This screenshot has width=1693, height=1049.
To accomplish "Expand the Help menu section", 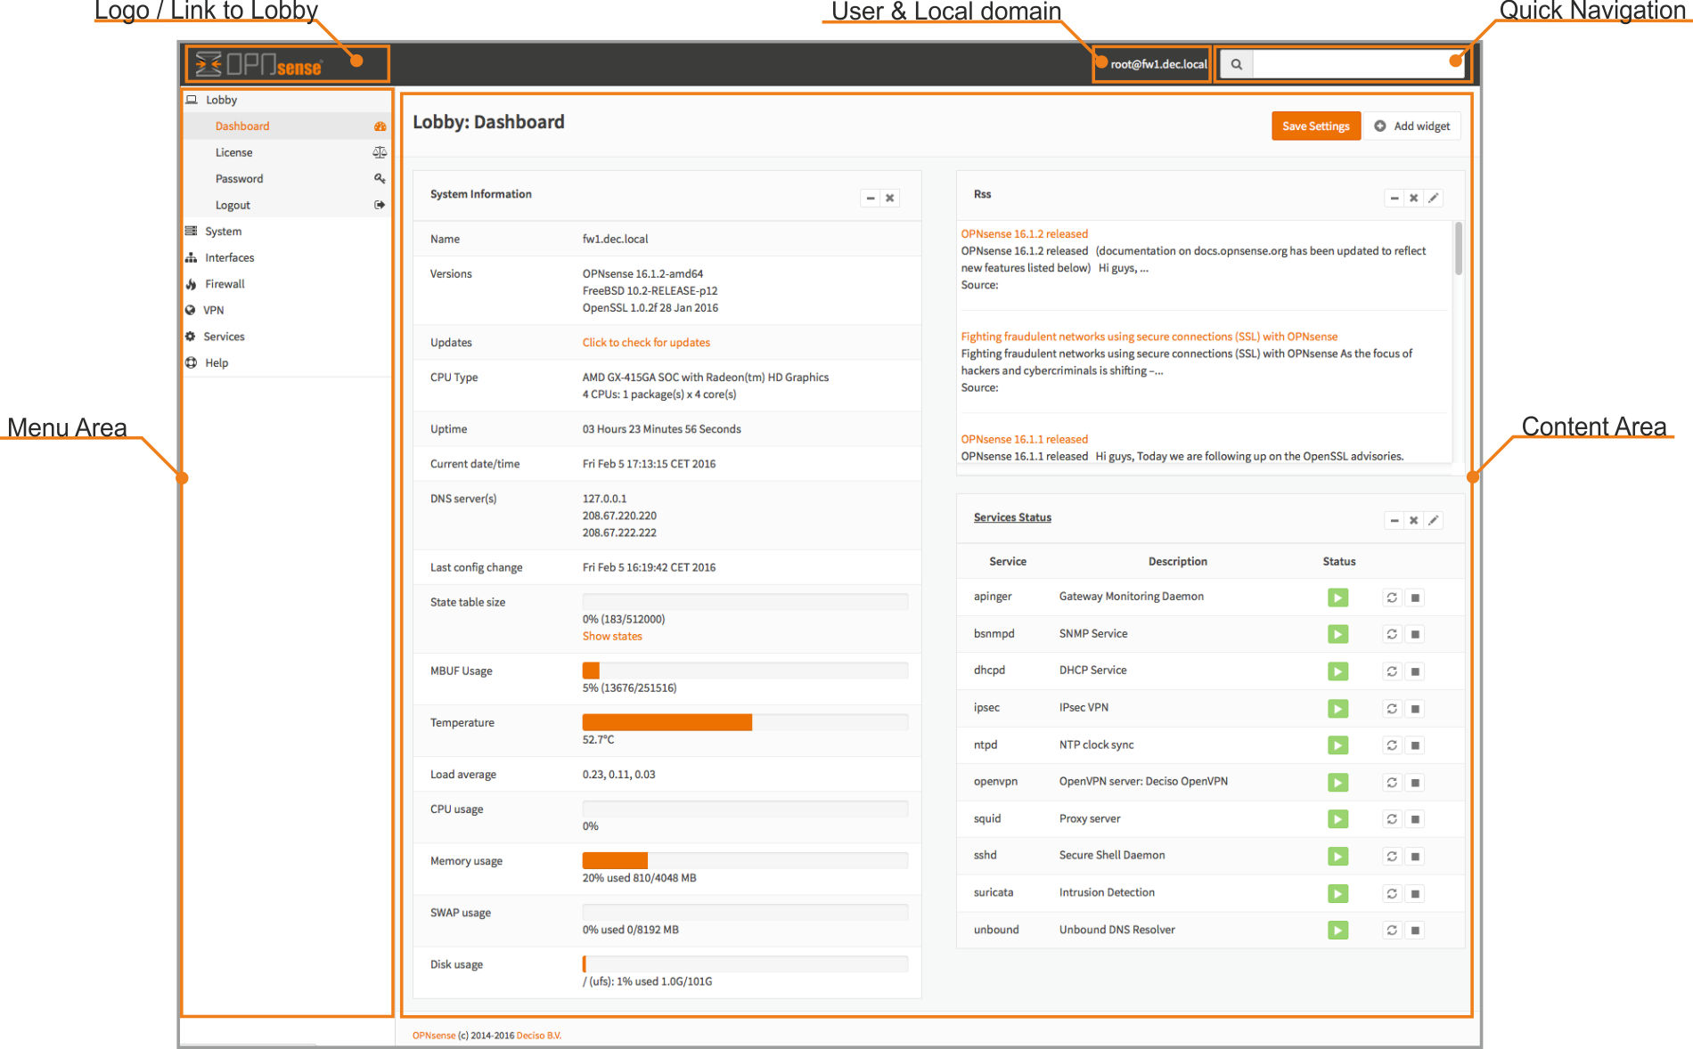I will [x=287, y=362].
